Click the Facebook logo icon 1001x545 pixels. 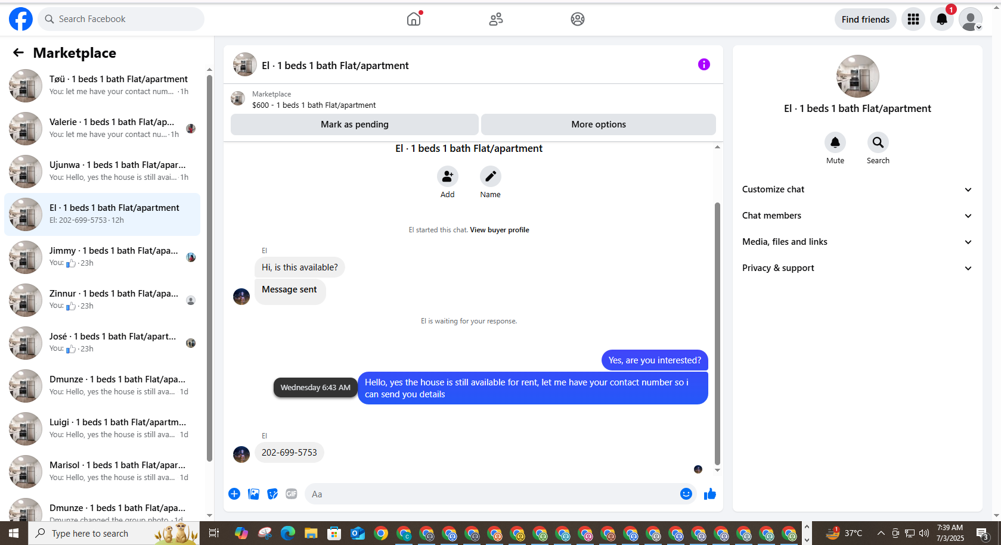(21, 19)
